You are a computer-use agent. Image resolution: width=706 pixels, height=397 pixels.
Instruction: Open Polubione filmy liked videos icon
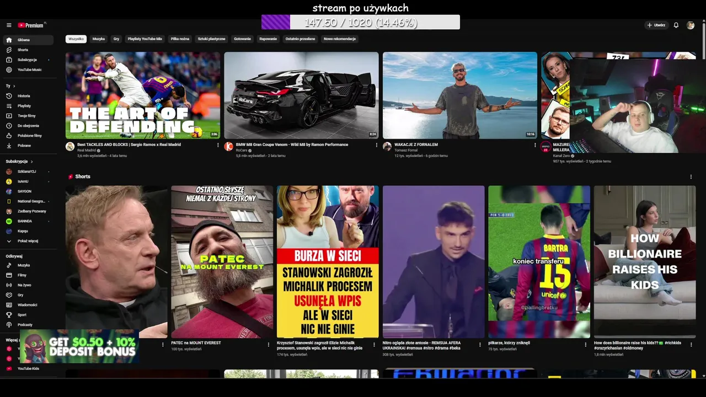click(x=9, y=136)
